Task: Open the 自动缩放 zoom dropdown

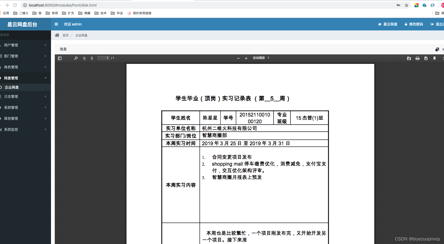Action: pyautogui.click(x=261, y=58)
